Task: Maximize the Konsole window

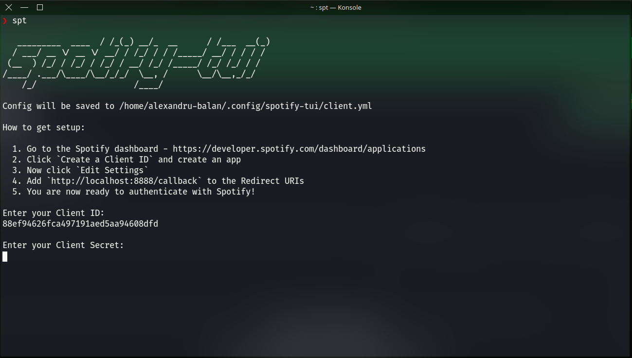Action: pyautogui.click(x=40, y=7)
